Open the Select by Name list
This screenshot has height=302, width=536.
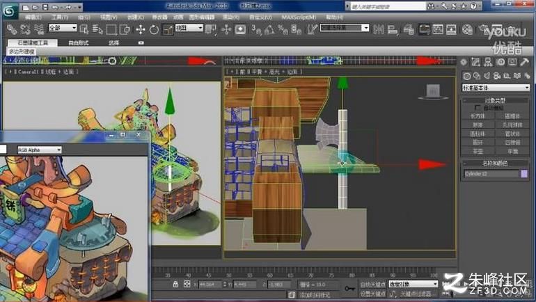97,30
